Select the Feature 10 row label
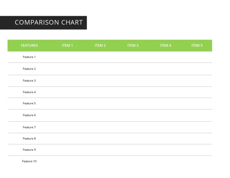This screenshot has width=230, height=178. pos(29,162)
